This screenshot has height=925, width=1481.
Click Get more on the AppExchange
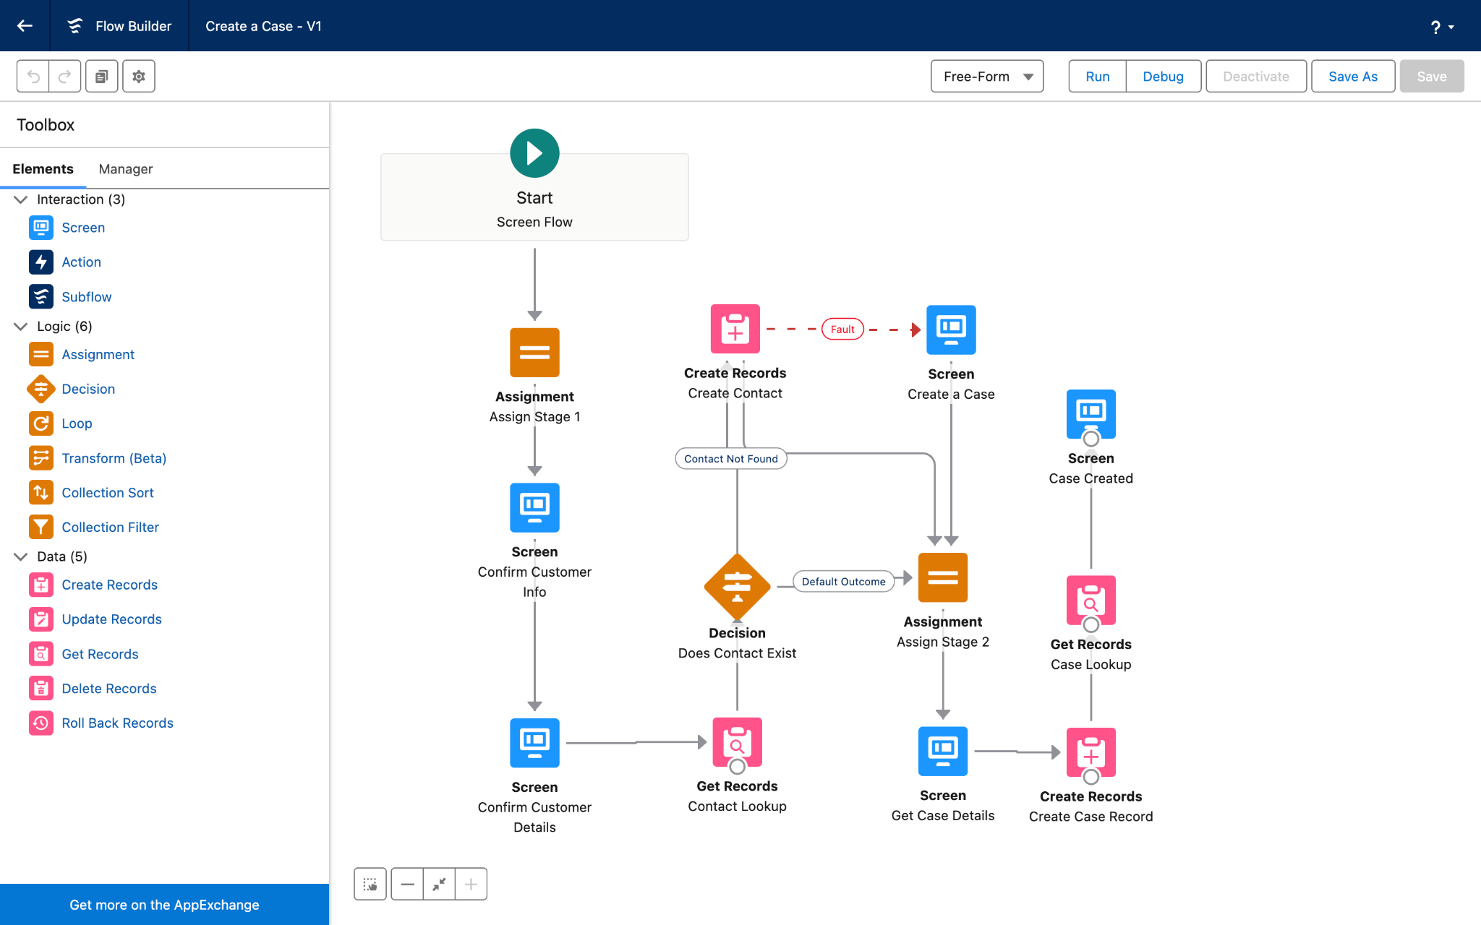tap(164, 905)
